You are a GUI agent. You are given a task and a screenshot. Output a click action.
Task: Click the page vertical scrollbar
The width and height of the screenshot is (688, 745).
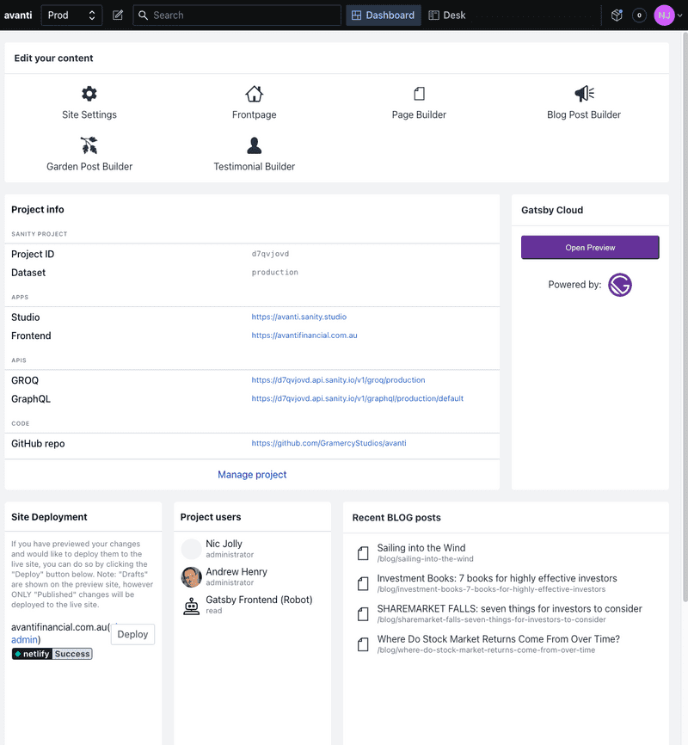tap(685, 316)
